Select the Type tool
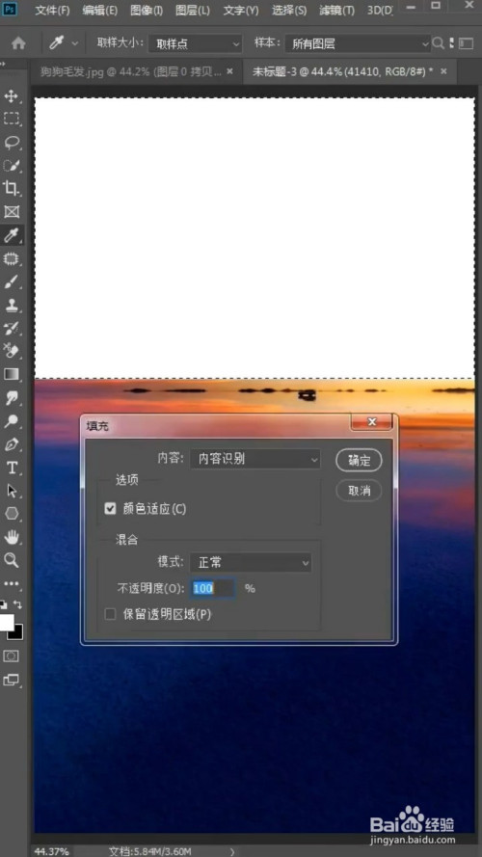Viewport: 482px width, 857px height. pos(11,468)
